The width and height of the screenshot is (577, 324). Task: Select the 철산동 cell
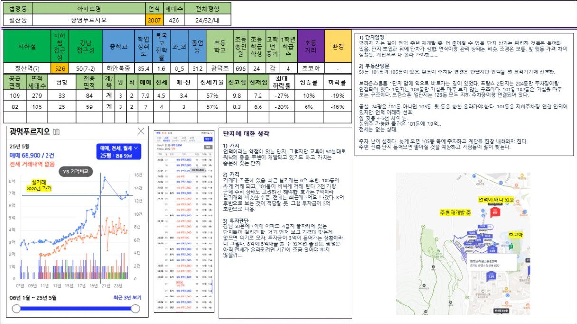pyautogui.click(x=19, y=20)
